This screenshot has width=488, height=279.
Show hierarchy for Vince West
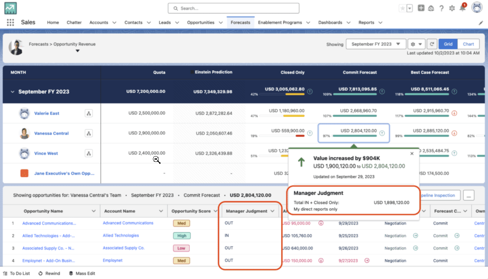(89, 153)
